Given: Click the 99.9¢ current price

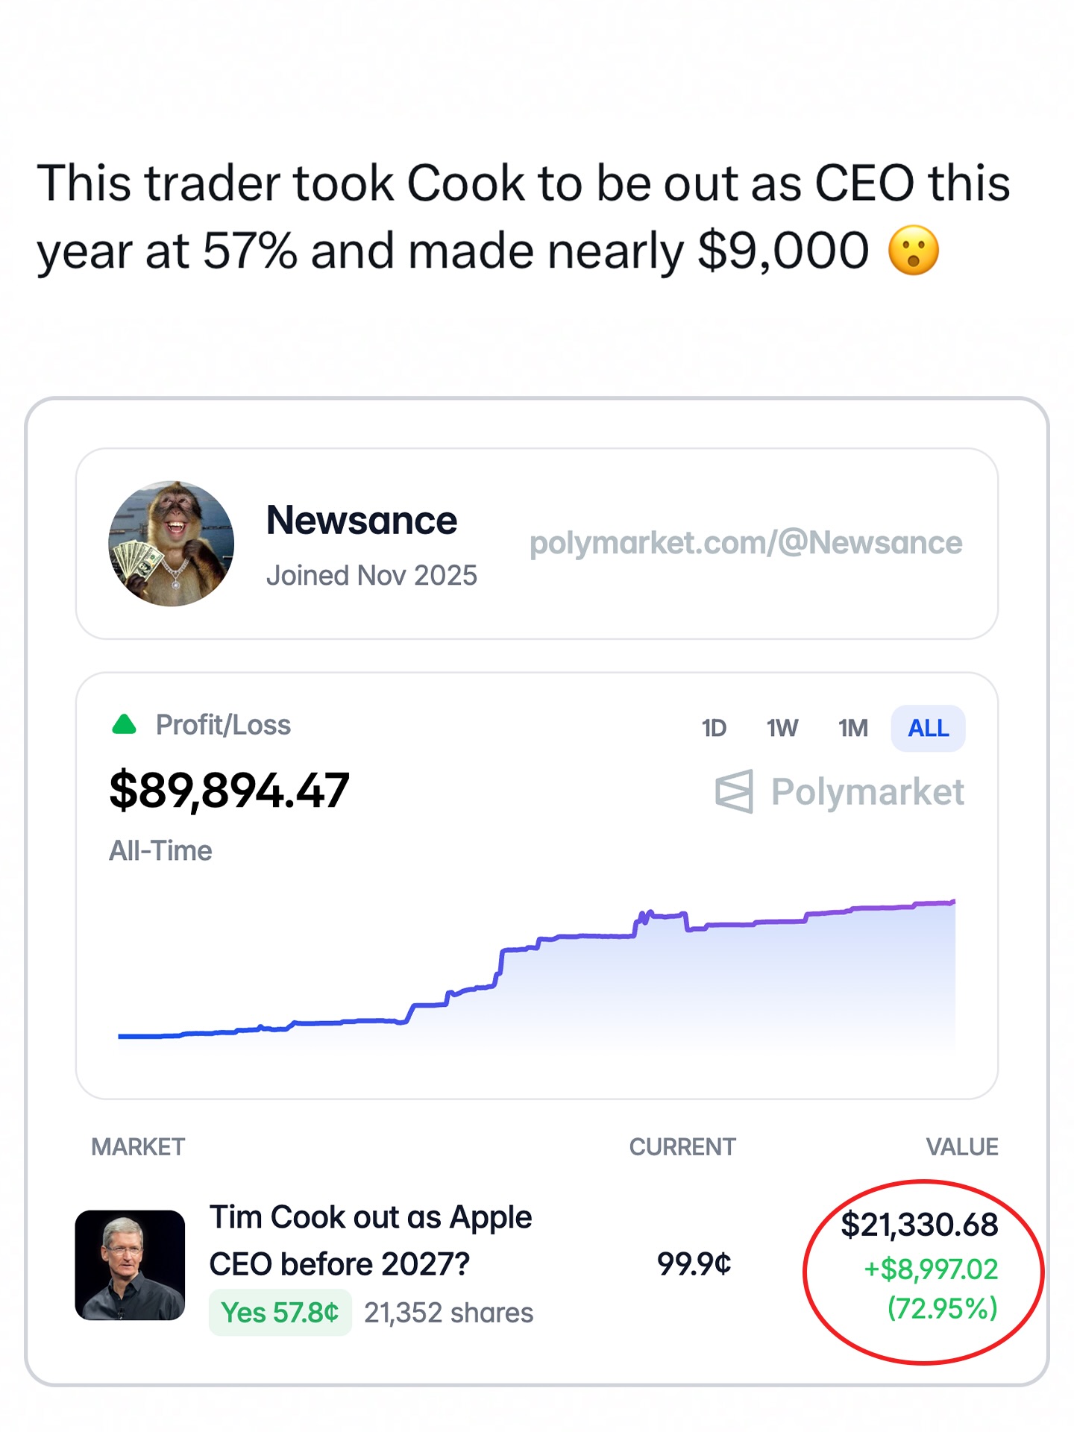Looking at the screenshot, I should click(x=694, y=1264).
